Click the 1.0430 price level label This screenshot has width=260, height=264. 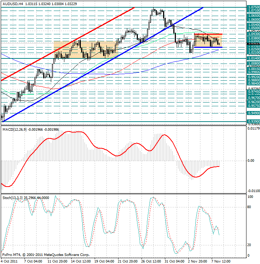(253, 34)
